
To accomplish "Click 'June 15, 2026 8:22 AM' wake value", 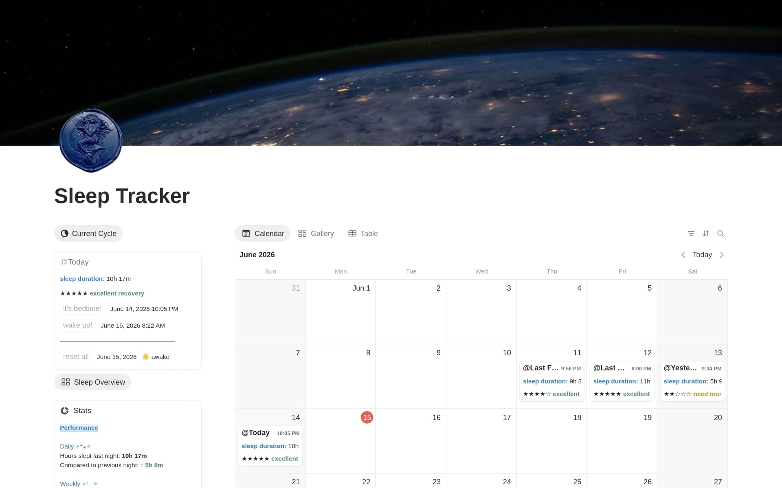I will tap(133, 326).
